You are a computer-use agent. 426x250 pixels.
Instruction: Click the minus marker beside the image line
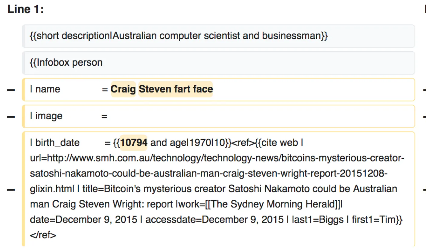pyautogui.click(x=11, y=117)
